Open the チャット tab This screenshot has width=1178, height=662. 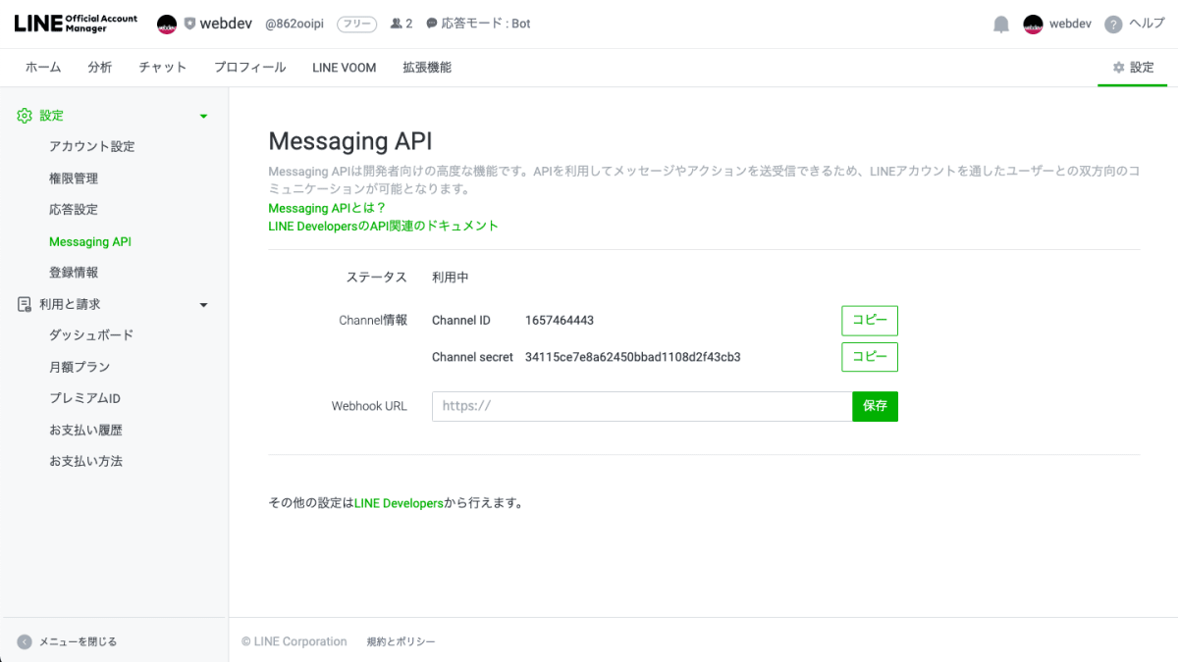tap(163, 68)
